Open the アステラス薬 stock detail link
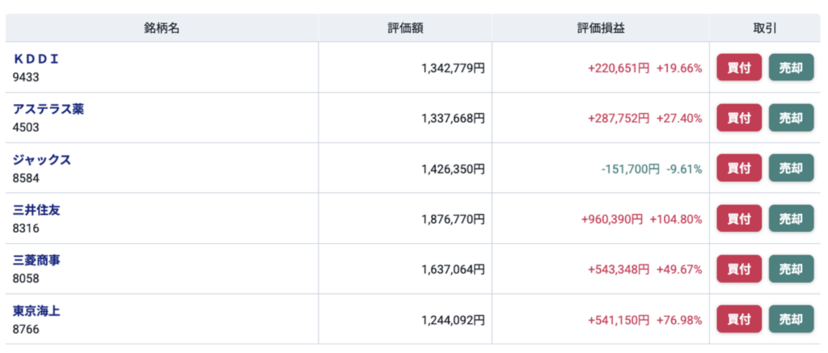Screen dimensions: 828x353 coord(48,109)
